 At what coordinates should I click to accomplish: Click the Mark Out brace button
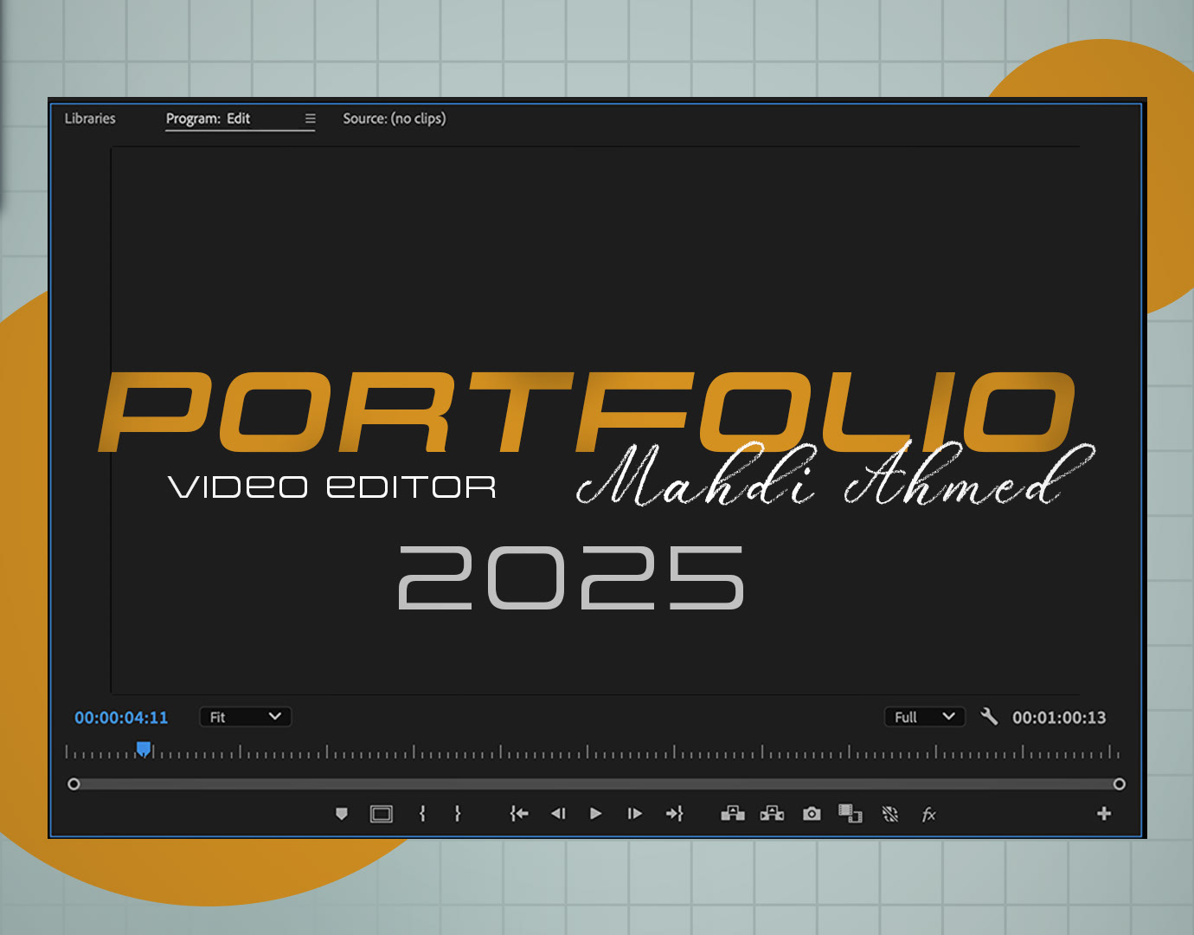point(458,814)
